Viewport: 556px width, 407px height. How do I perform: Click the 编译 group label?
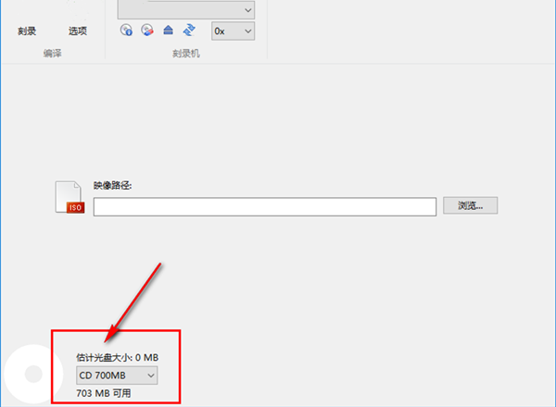(52, 55)
